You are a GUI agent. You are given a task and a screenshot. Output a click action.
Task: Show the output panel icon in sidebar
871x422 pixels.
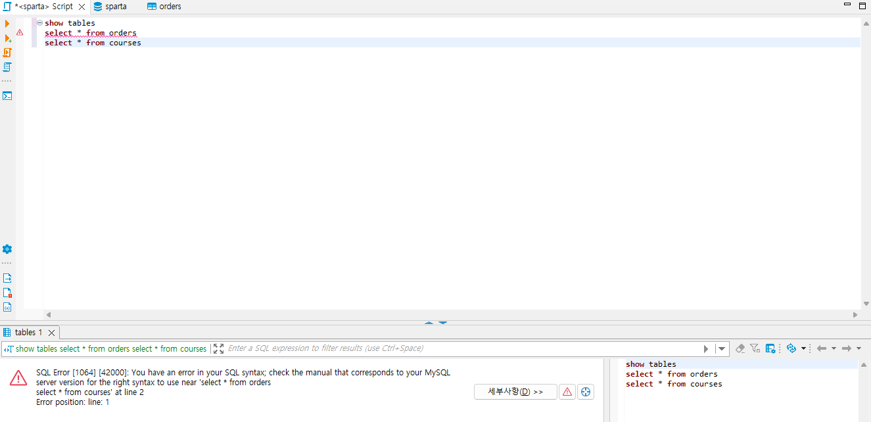pyautogui.click(x=7, y=278)
